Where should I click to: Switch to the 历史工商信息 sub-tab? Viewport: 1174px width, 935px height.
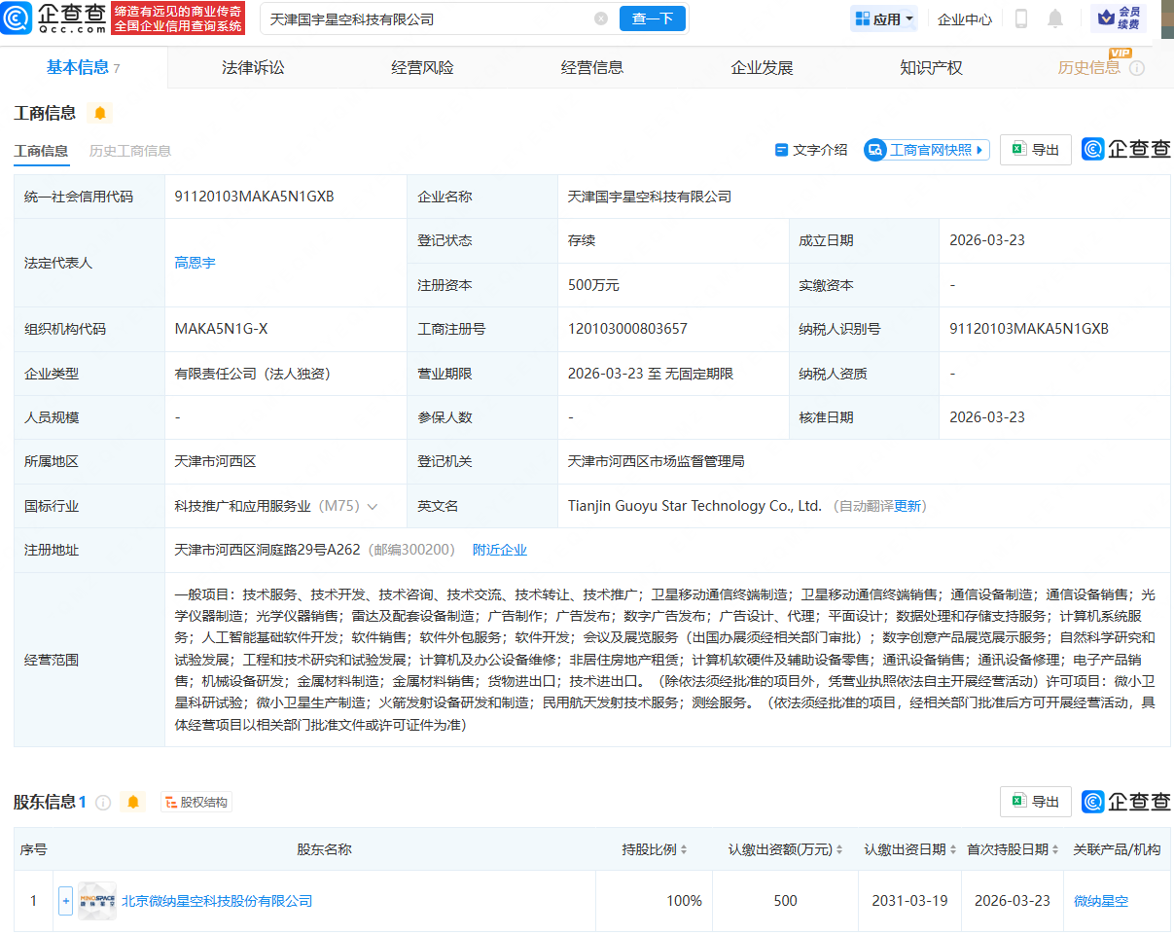click(x=130, y=151)
